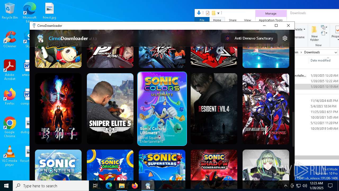339x191 pixels.
Task: Click New folder quick access toolbar icon
Action: pyautogui.click(x=213, y=13)
